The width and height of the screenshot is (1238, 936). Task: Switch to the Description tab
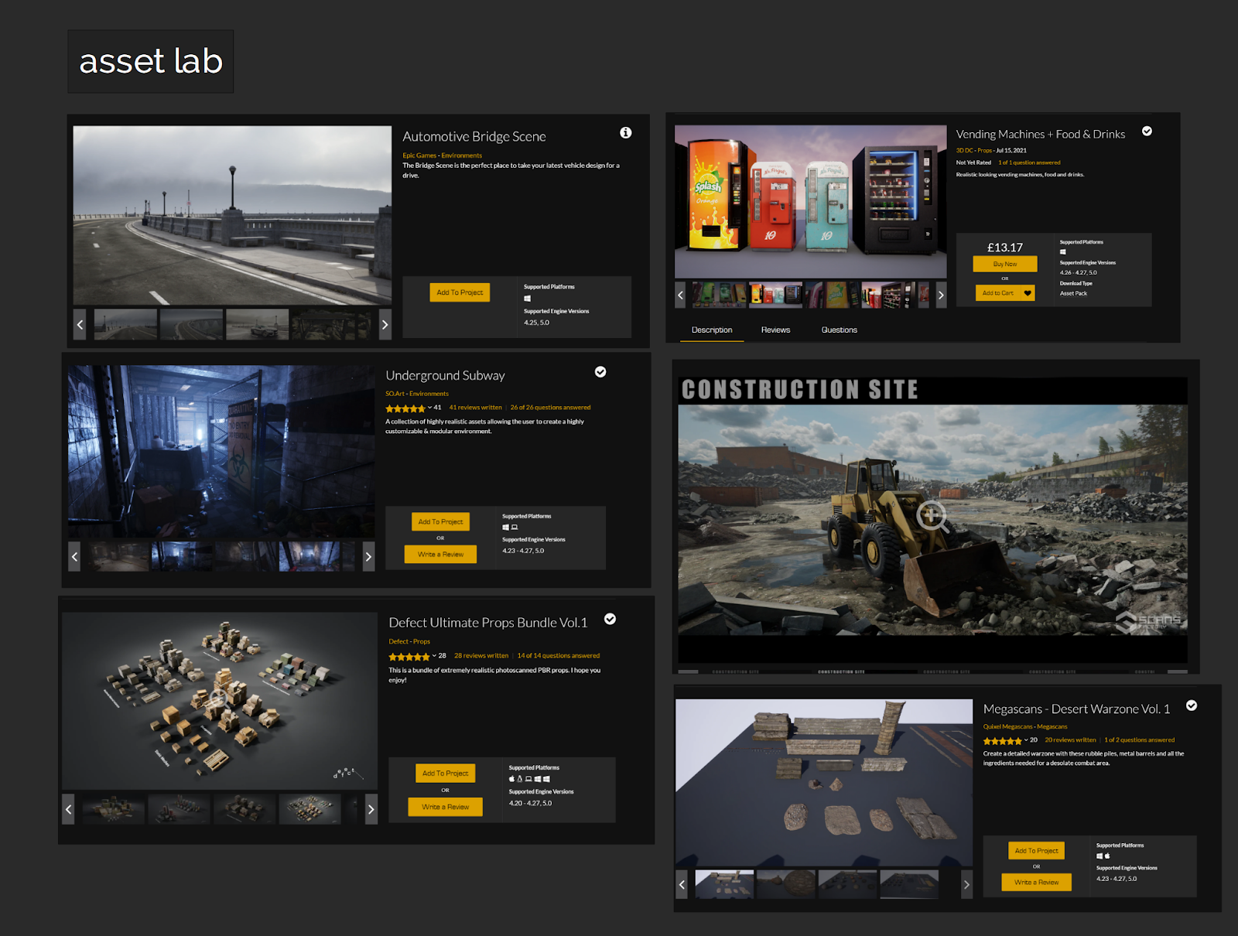[712, 330]
